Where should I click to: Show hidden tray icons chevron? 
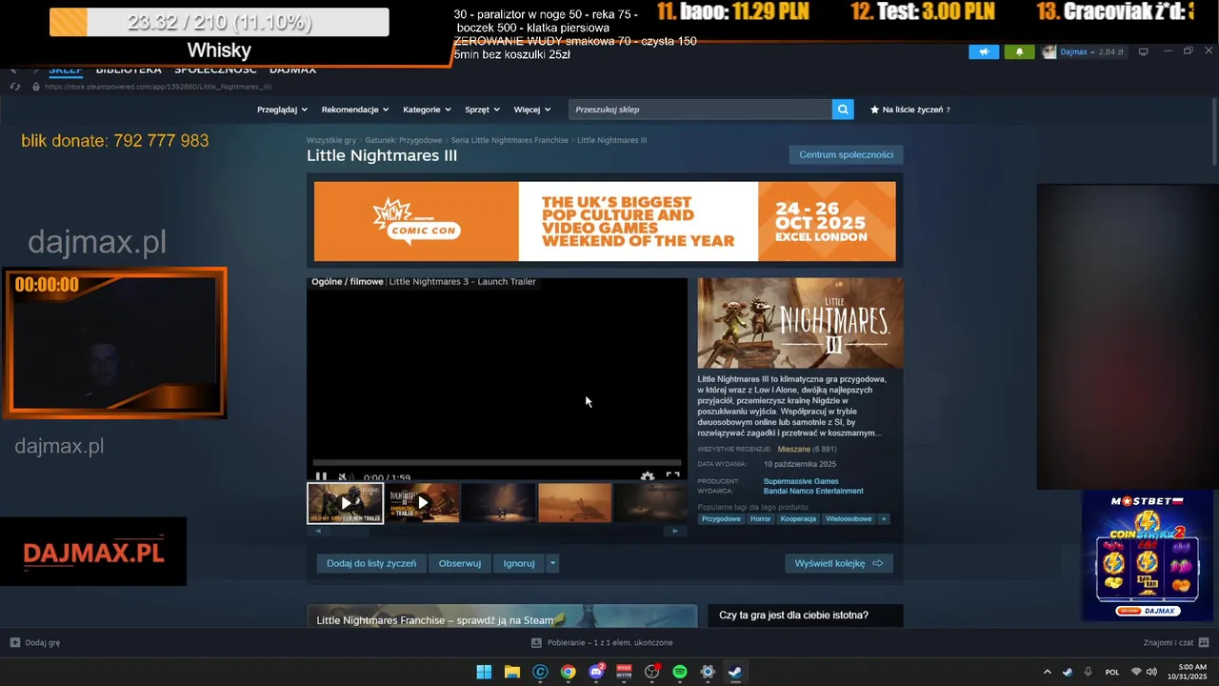coord(1048,672)
